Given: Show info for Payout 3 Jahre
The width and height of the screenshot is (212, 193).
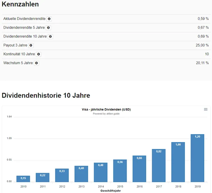Looking at the screenshot, I should tap(31, 45).
